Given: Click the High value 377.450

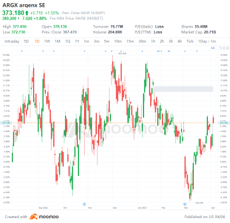Looking at the screenshot, I should pos(20,26).
